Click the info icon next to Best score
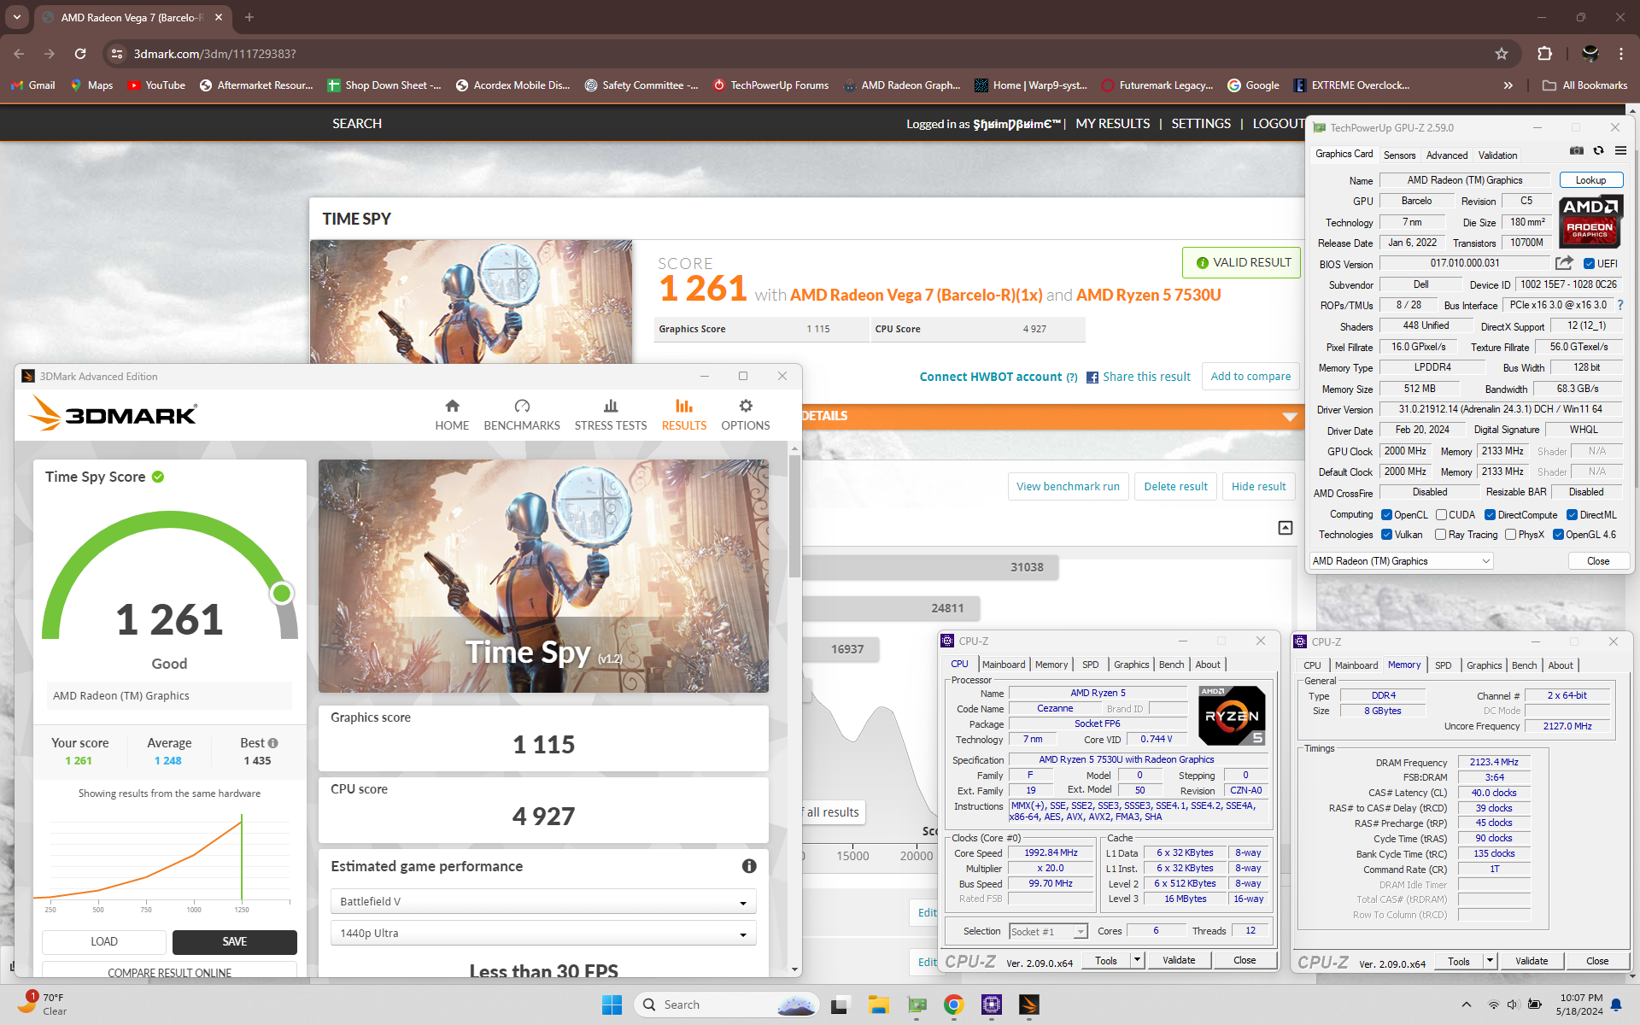This screenshot has width=1640, height=1025. pos(273,743)
